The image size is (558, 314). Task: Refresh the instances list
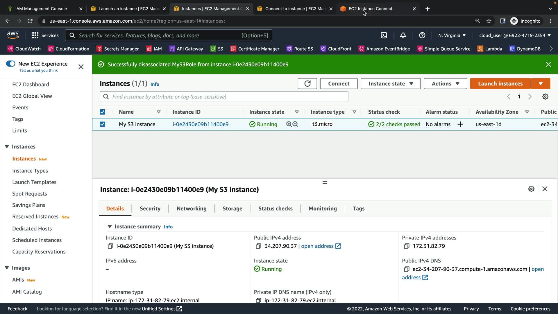[307, 84]
